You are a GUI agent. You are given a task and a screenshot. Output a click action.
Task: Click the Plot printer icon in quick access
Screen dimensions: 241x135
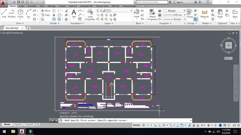27,2
